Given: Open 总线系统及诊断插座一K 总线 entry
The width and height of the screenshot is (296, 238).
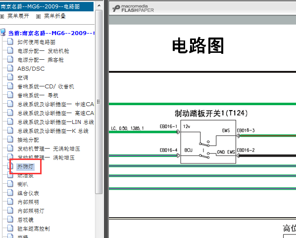Looking at the screenshot, I should pos(53,131).
